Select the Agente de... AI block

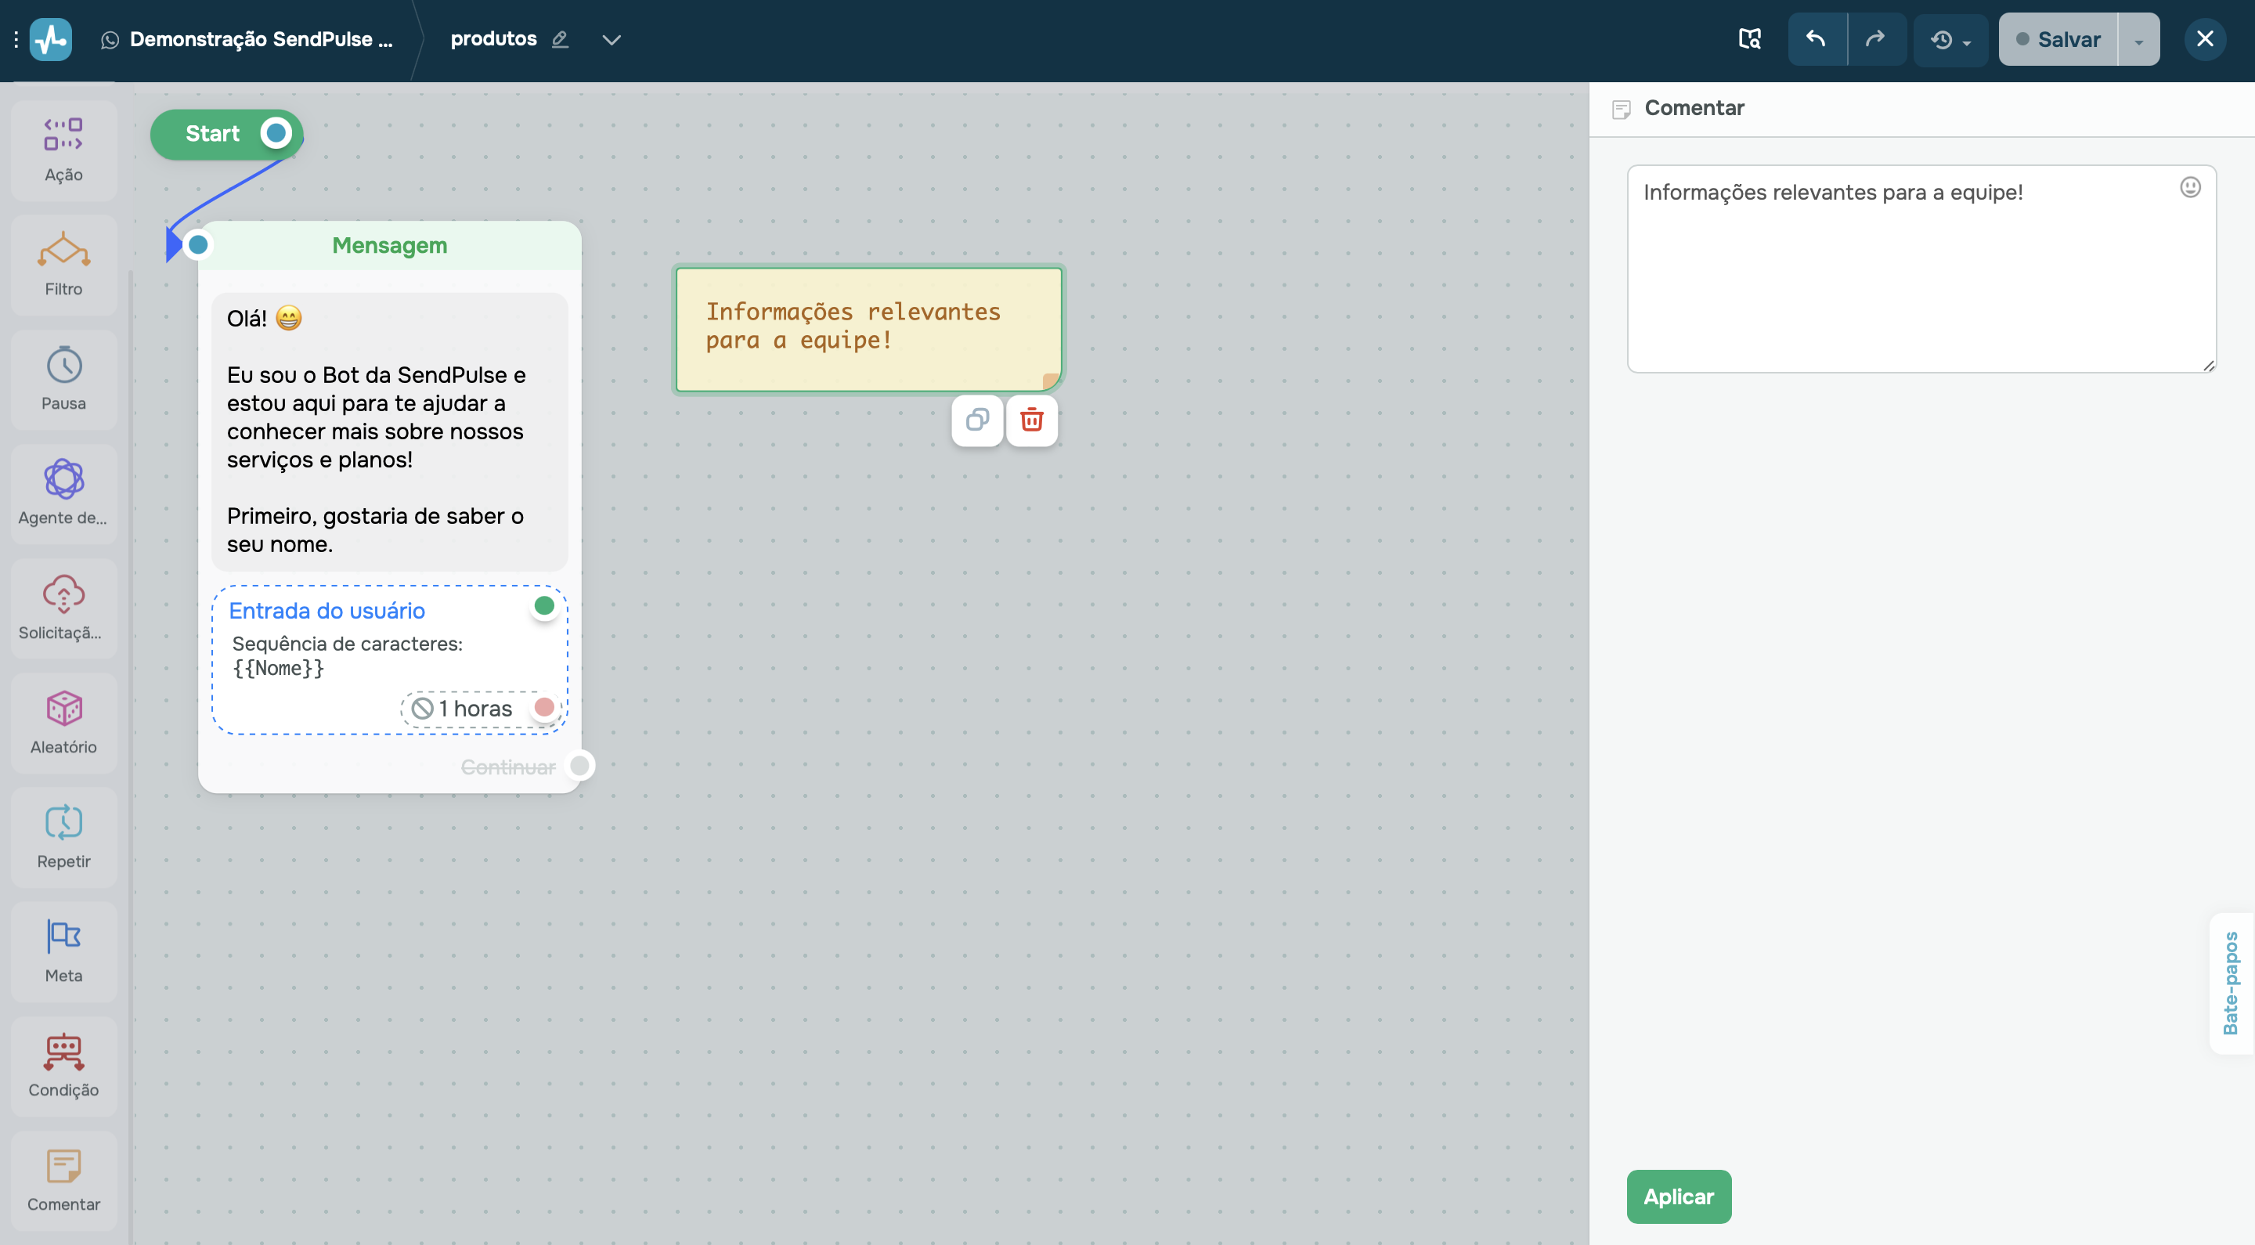pos(63,494)
